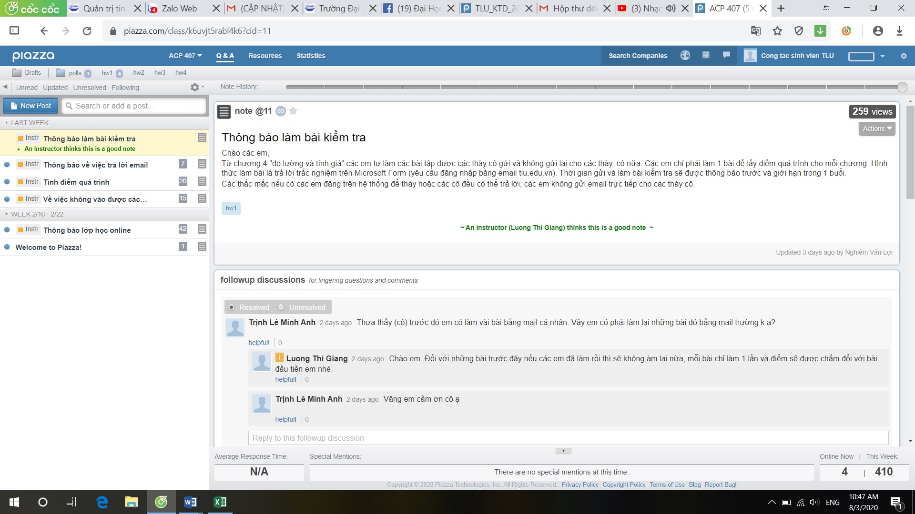
Task: Star the note @11 as favorite
Action: pos(293,111)
